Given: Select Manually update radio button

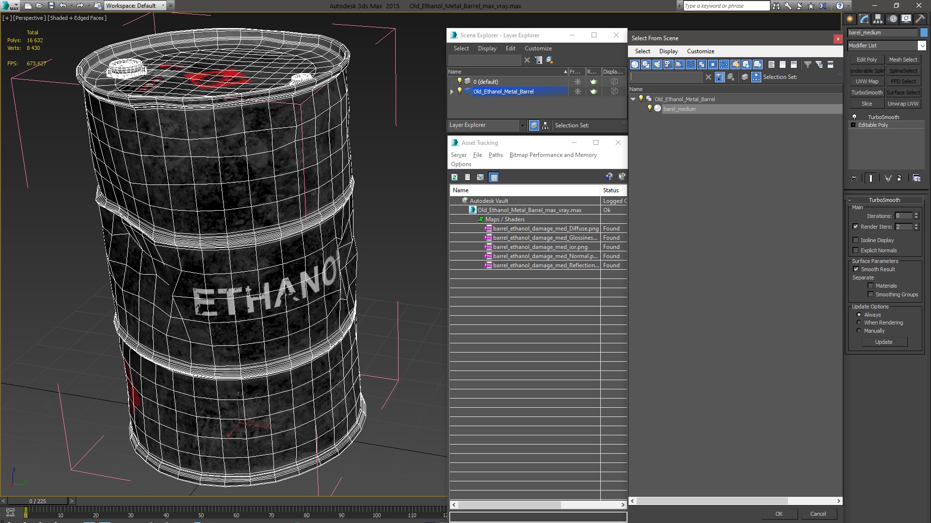Looking at the screenshot, I should [x=859, y=331].
